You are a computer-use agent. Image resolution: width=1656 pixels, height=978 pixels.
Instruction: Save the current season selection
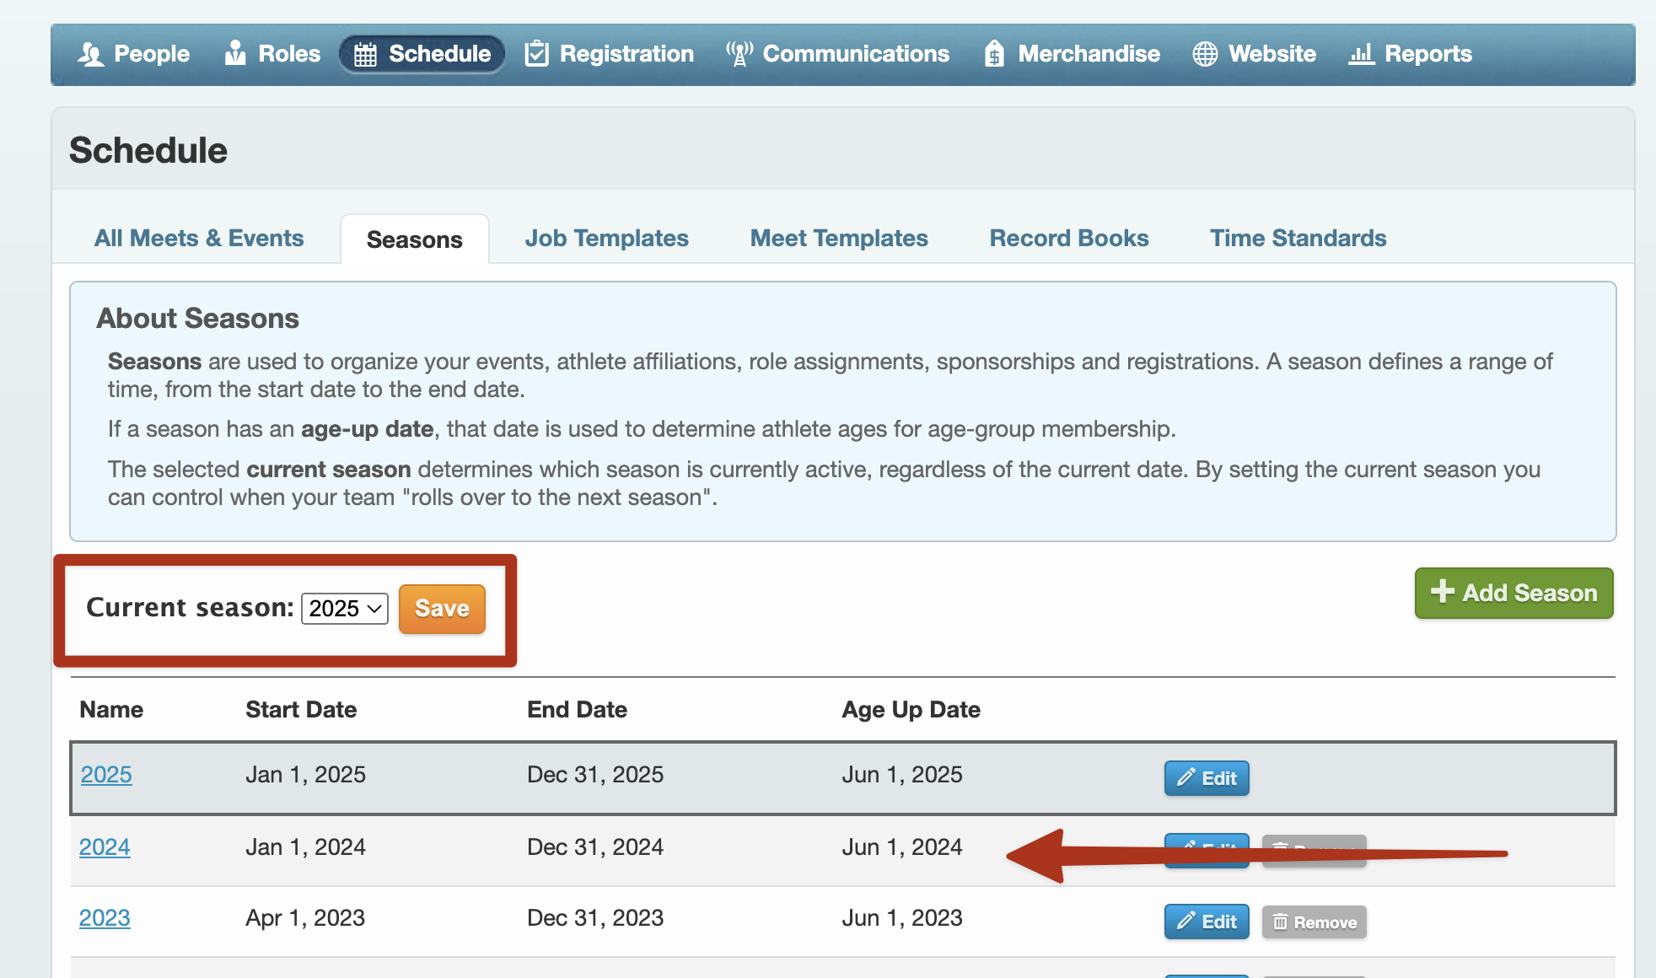(x=442, y=609)
